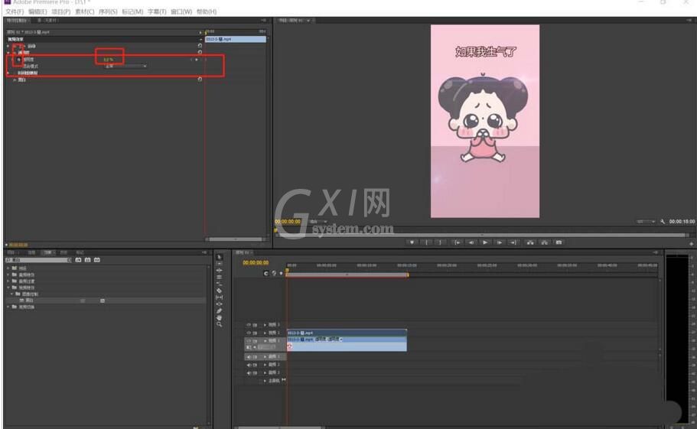
Task: Click Mark Out button in monitor
Action: (441, 242)
